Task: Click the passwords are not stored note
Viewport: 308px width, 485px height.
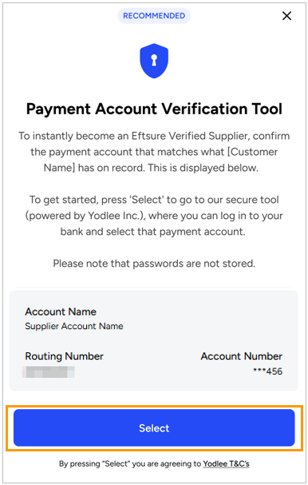Action: coord(154,264)
